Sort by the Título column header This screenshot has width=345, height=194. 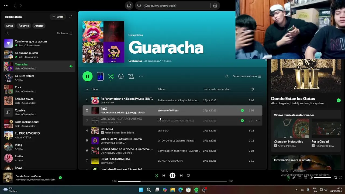coord(94,89)
